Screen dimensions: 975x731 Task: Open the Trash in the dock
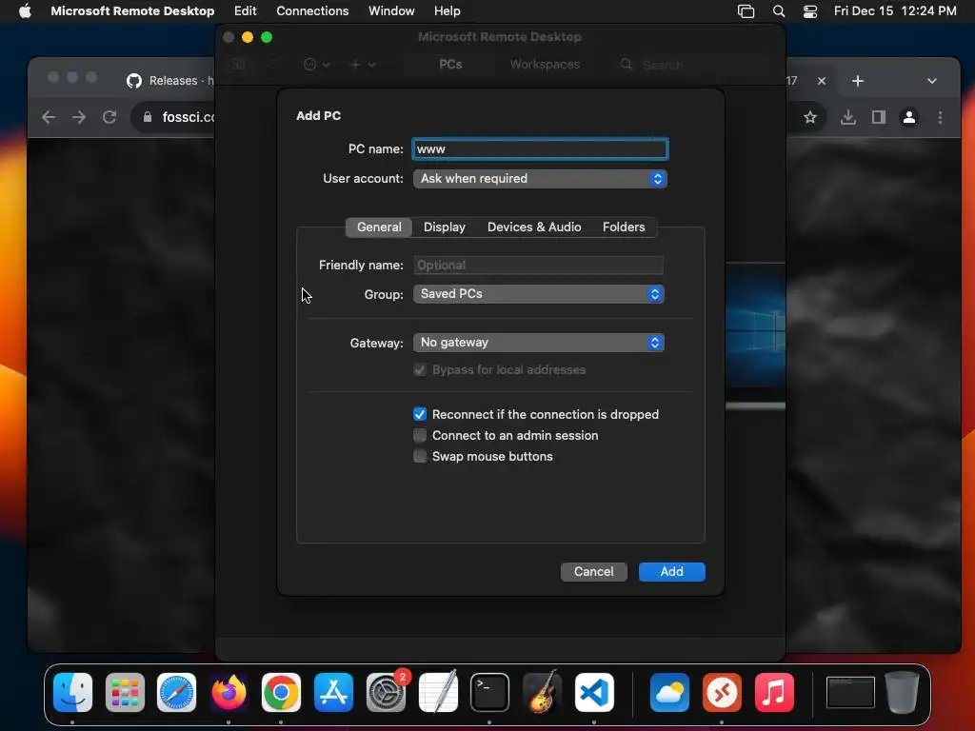click(903, 692)
